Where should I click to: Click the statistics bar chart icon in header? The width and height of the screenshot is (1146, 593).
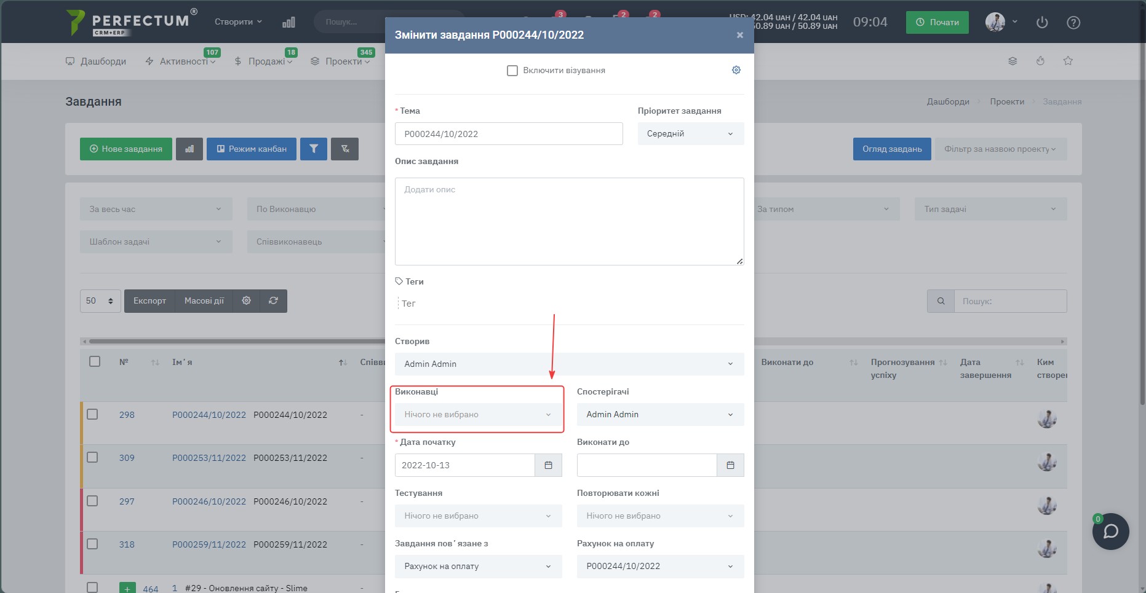point(288,22)
